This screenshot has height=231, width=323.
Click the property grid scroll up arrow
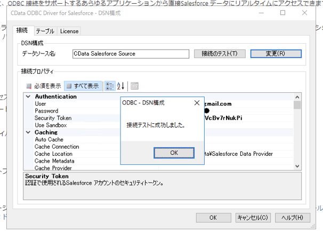click(297, 97)
